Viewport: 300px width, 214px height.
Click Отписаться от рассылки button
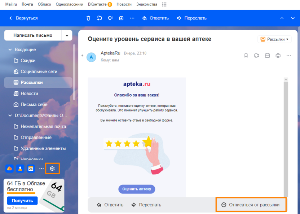point(251,205)
